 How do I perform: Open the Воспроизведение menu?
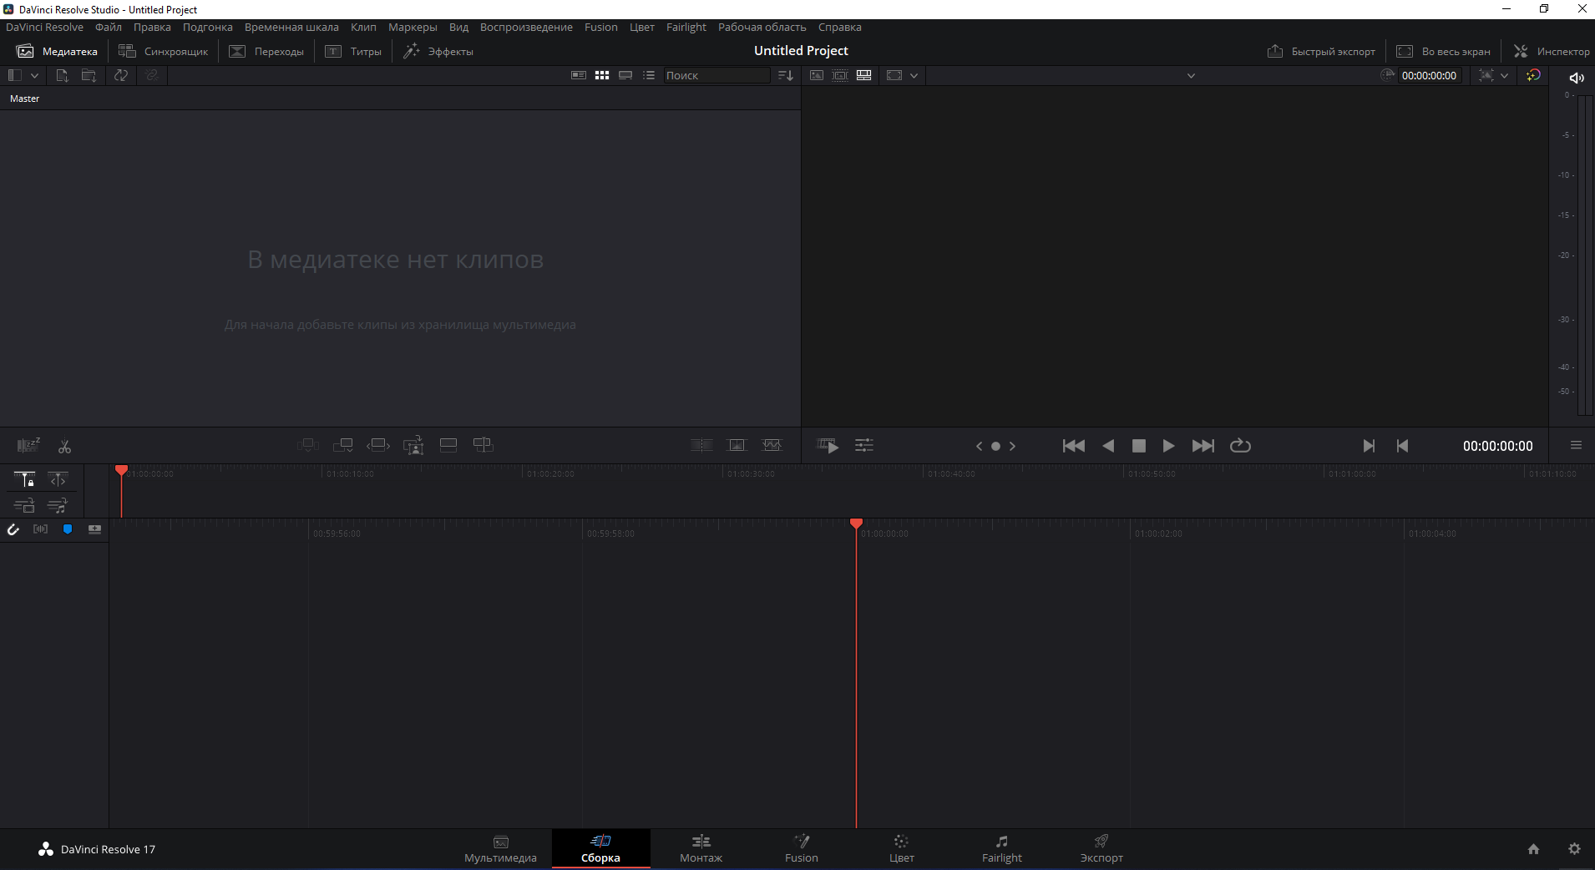(x=525, y=28)
